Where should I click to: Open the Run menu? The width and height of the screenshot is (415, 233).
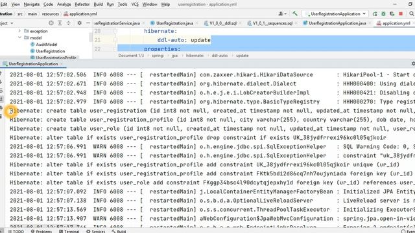click(x=110, y=5)
